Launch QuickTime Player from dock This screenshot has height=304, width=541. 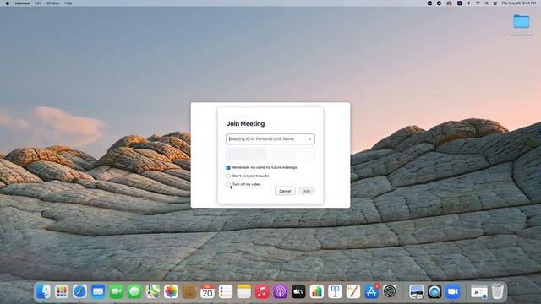point(434,291)
